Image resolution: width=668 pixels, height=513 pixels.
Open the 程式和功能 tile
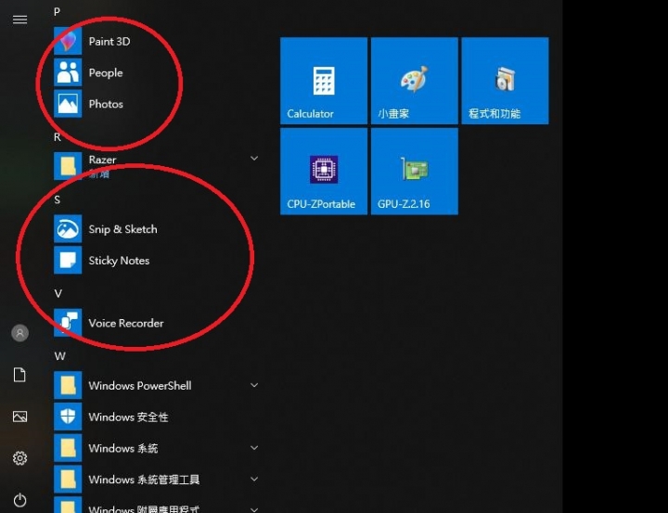click(x=506, y=81)
